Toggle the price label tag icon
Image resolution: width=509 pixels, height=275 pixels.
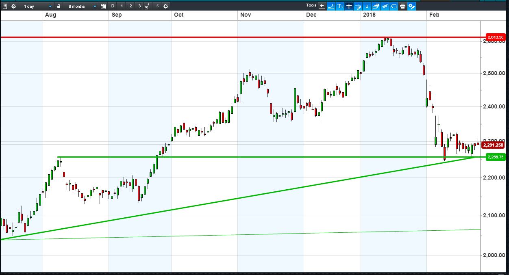(394, 6)
